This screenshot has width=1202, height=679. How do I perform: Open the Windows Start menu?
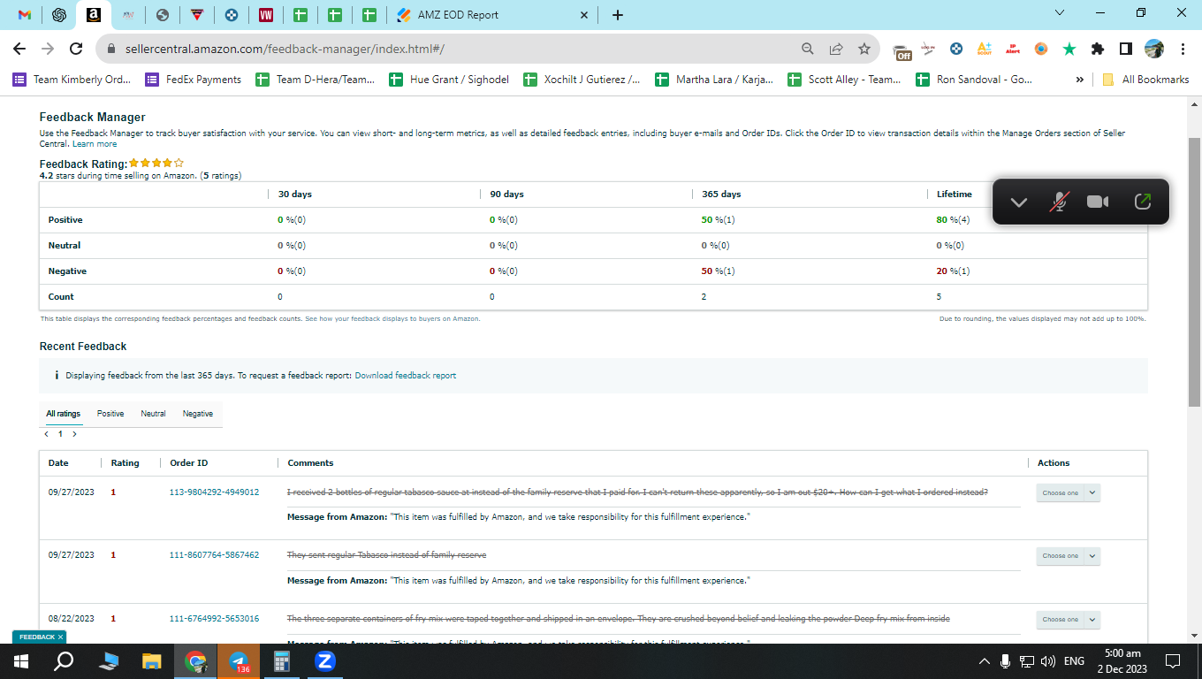click(x=21, y=661)
